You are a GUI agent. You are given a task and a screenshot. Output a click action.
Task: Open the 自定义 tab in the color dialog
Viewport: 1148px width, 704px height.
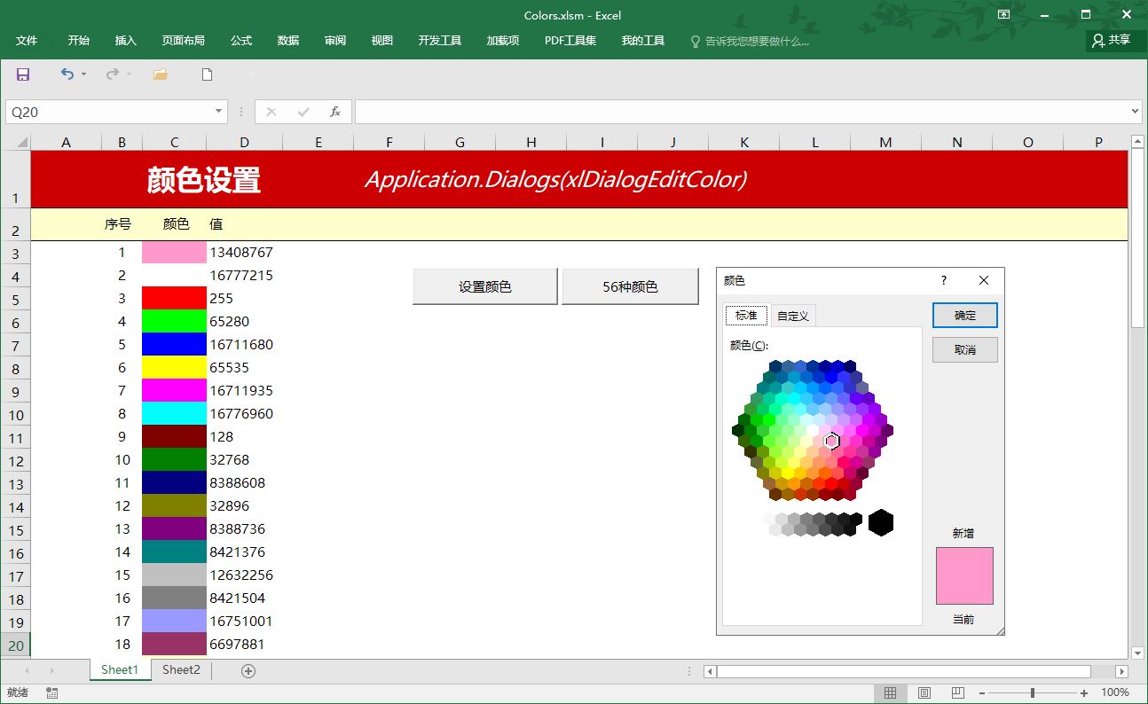[x=792, y=315]
